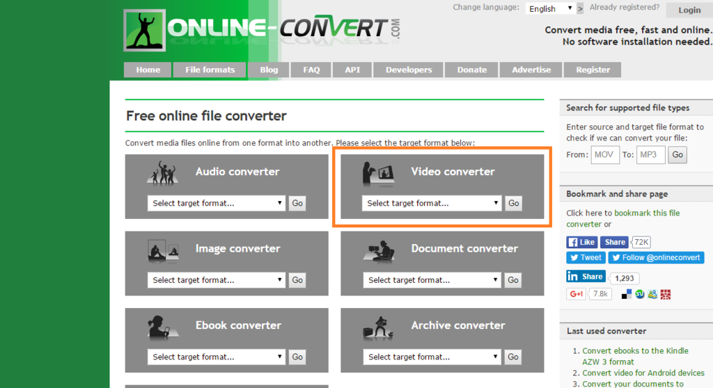Click the Google +1 button
This screenshot has width=713, height=388.
pyautogui.click(x=577, y=294)
